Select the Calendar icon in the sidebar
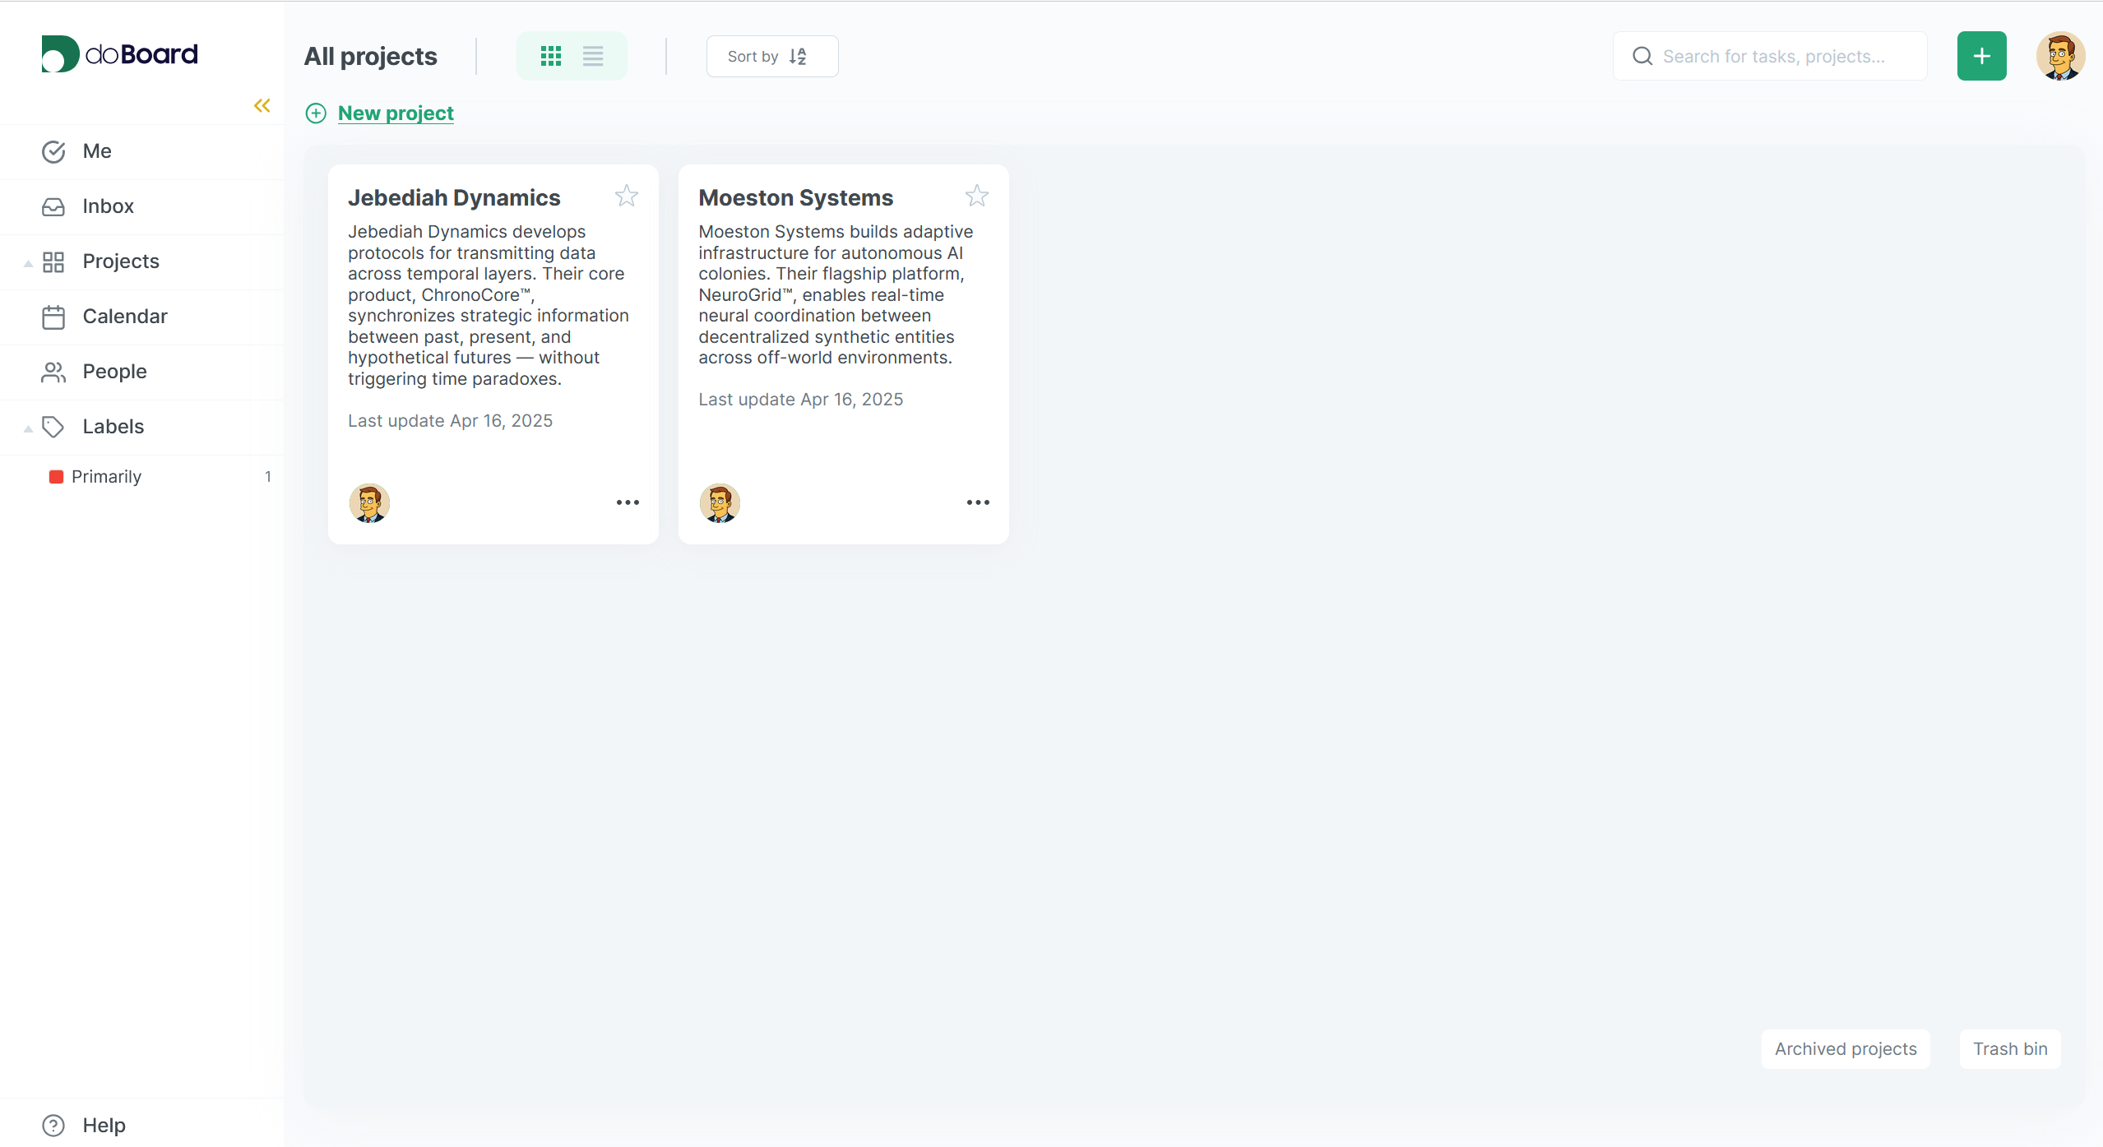2103x1147 pixels. point(53,317)
